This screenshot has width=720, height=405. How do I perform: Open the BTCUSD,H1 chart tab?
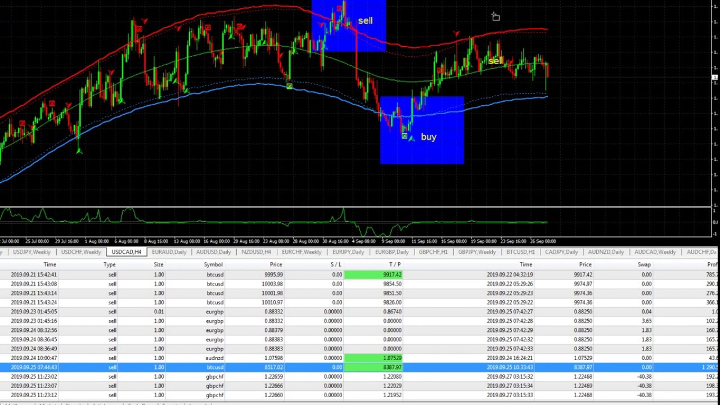tap(520, 252)
